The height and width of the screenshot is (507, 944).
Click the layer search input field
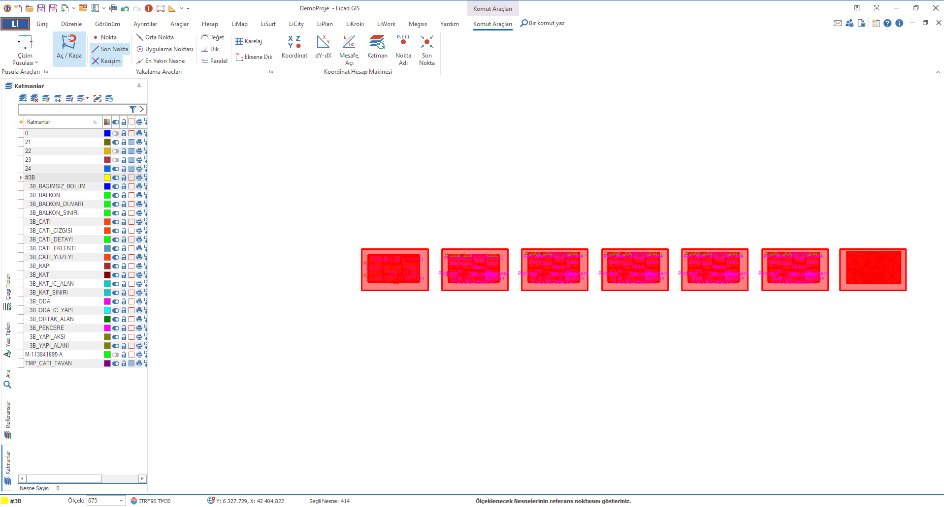[x=73, y=109]
